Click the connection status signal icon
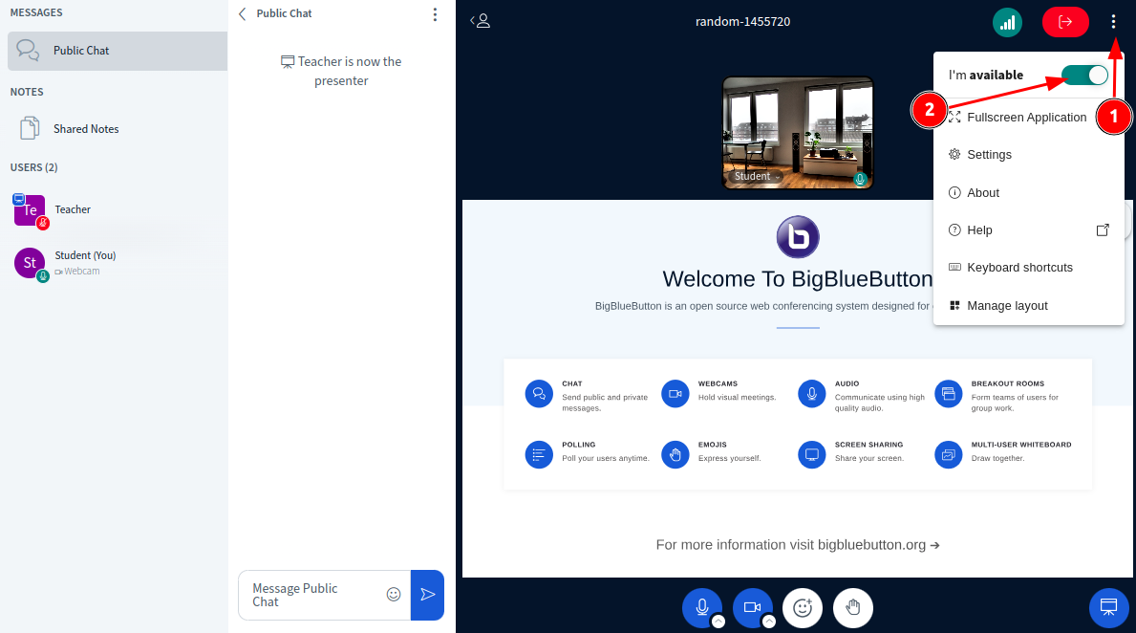The image size is (1136, 633). (x=1007, y=22)
